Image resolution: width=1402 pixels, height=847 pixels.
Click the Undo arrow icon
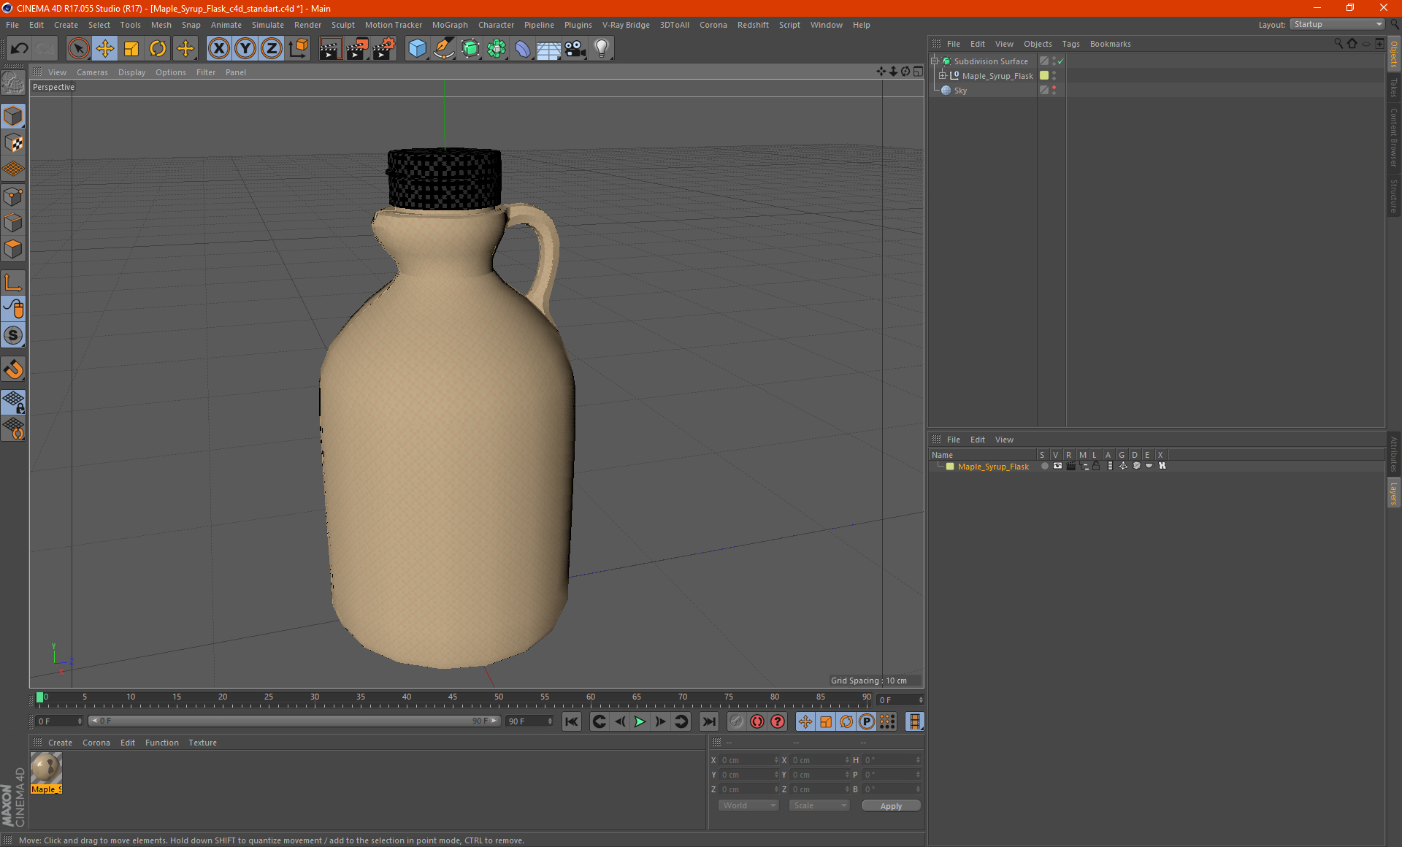(x=20, y=49)
